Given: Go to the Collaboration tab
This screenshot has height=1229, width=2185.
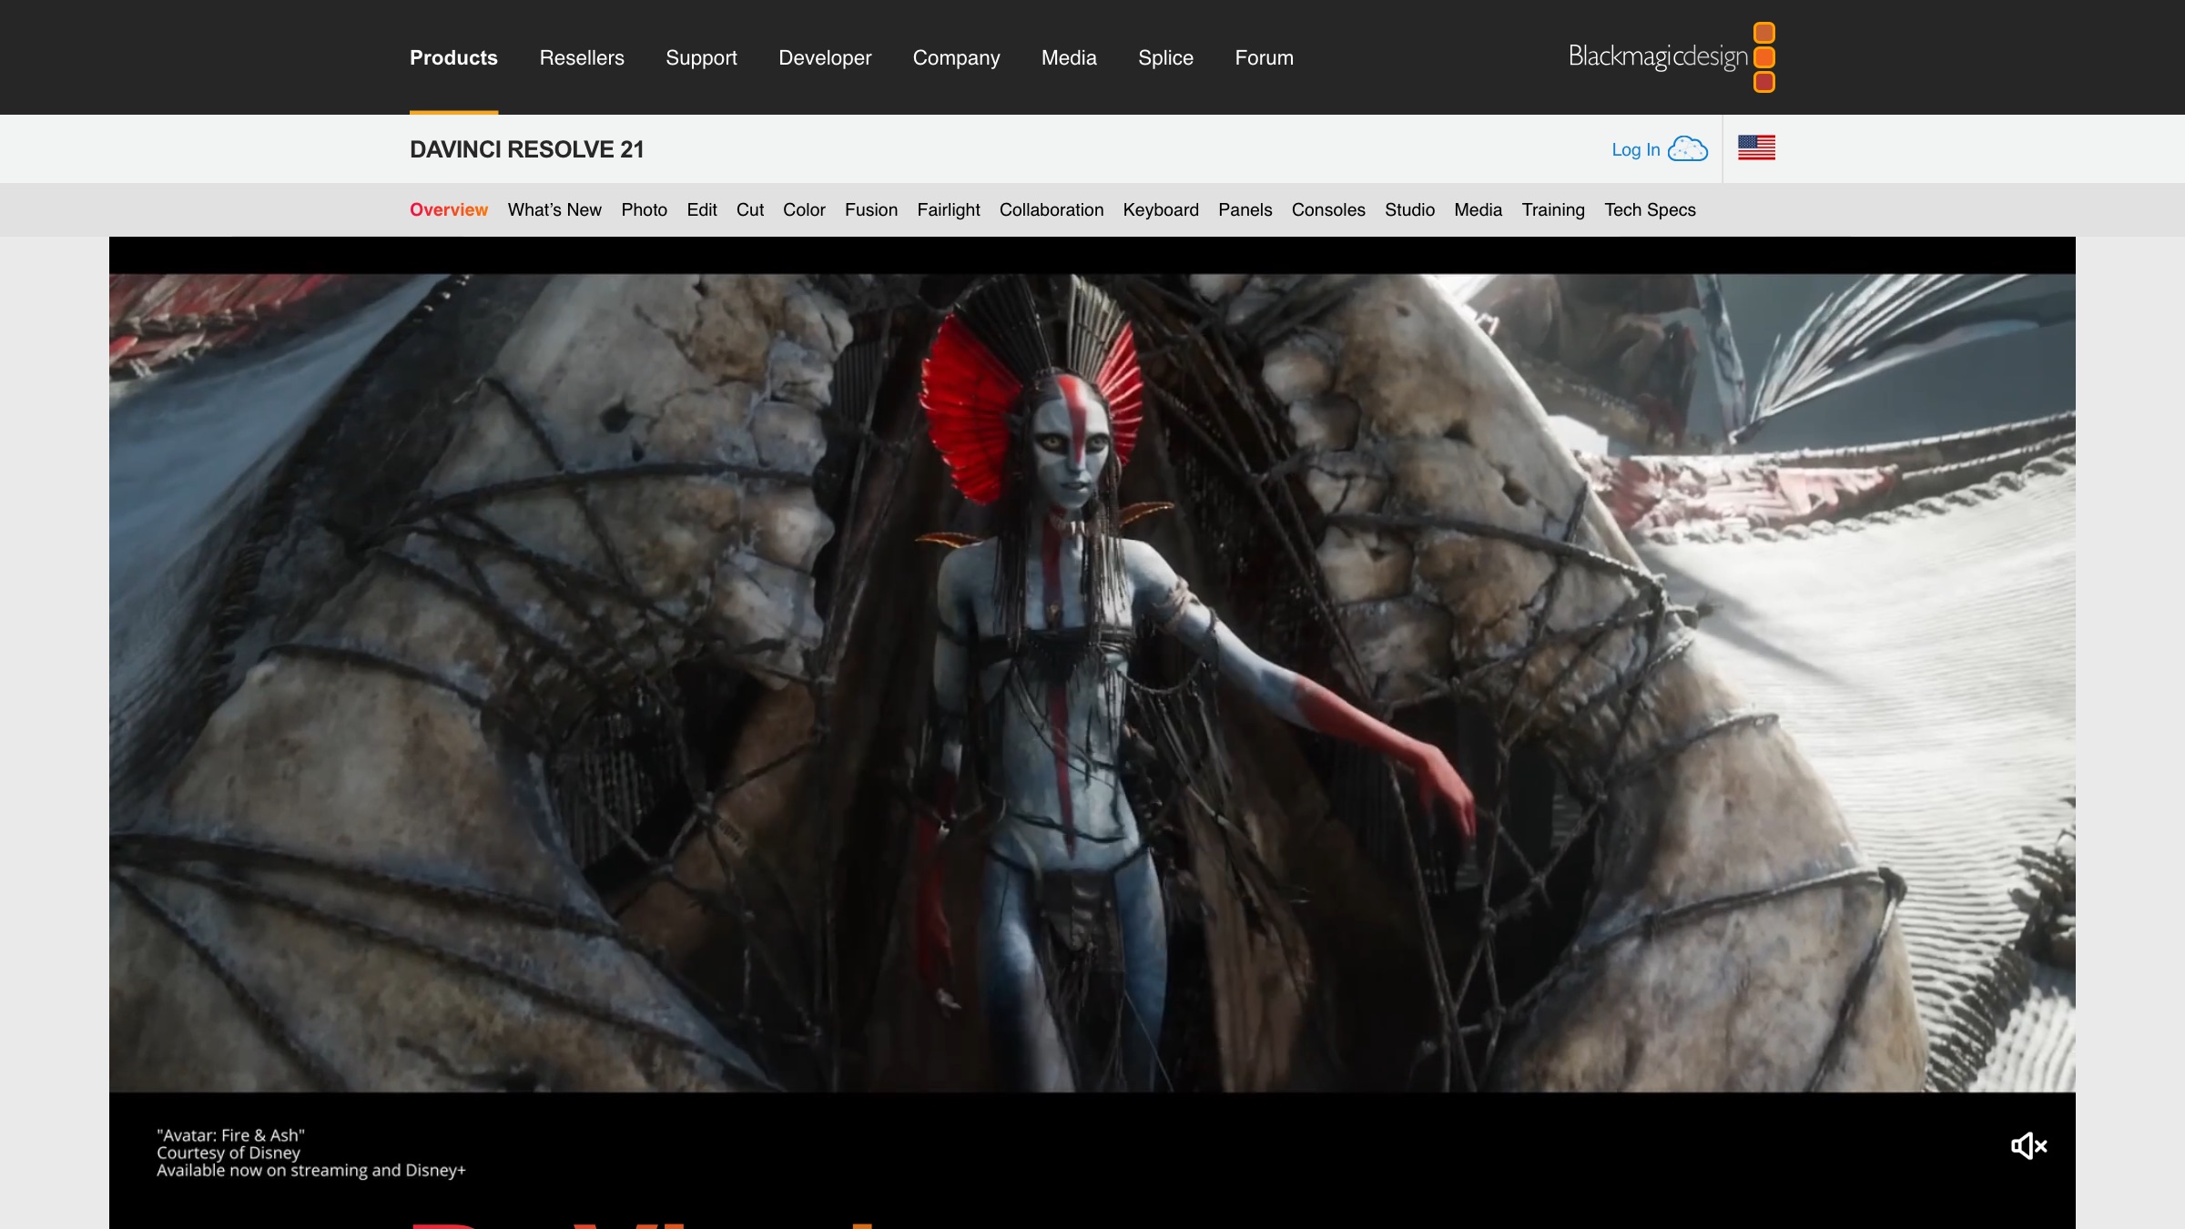Looking at the screenshot, I should tap(1052, 209).
